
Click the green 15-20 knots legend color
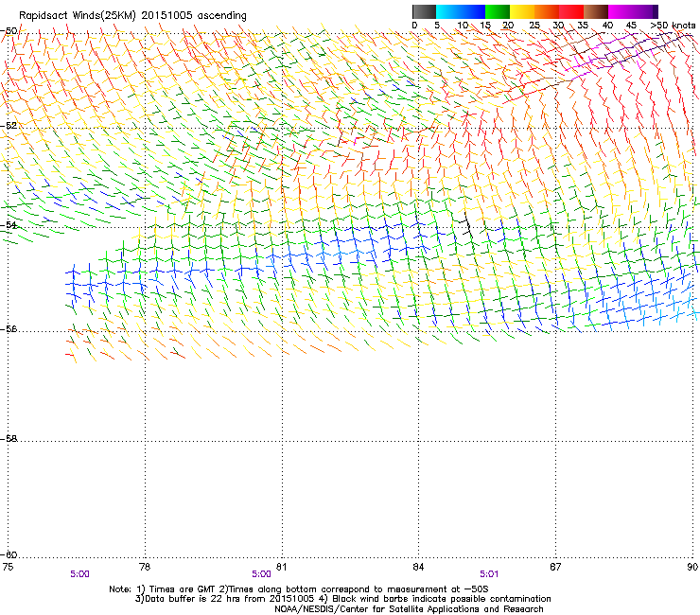point(498,11)
